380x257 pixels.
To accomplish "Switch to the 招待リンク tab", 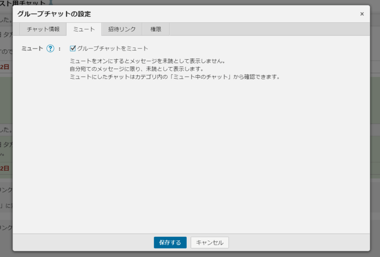I will pyautogui.click(x=122, y=29).
